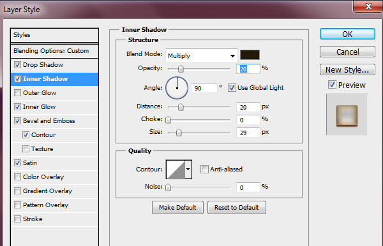Expand the contour picker arrow
Screen dimensions: 383x246
pos(188,169)
